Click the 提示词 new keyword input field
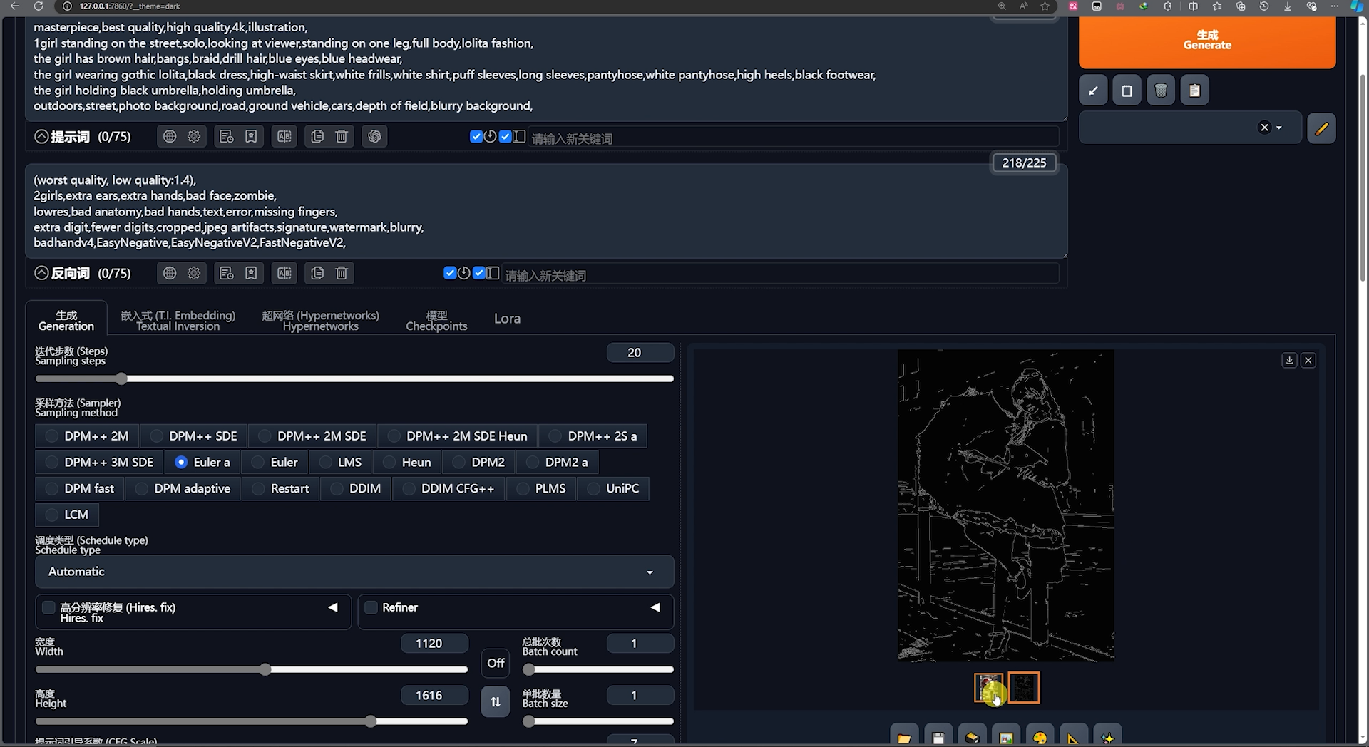 (793, 138)
